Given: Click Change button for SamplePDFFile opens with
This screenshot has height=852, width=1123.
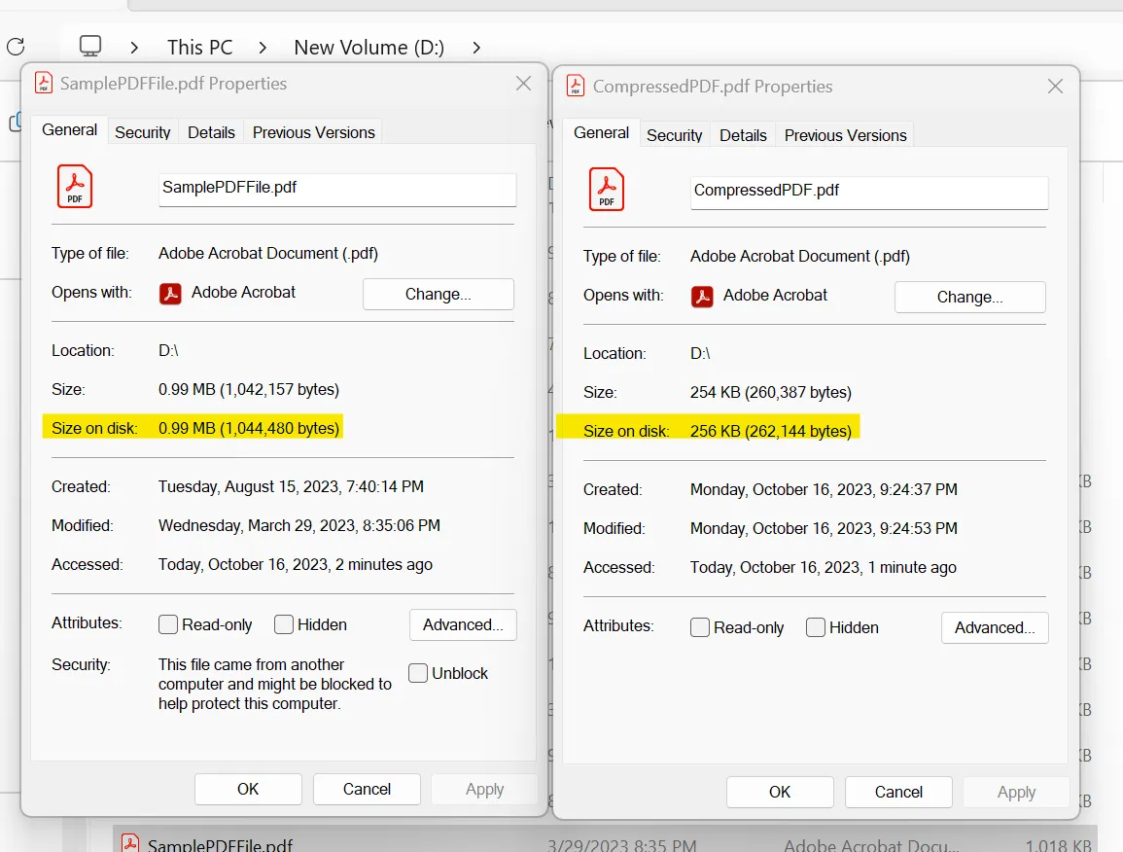Looking at the screenshot, I should 438,294.
